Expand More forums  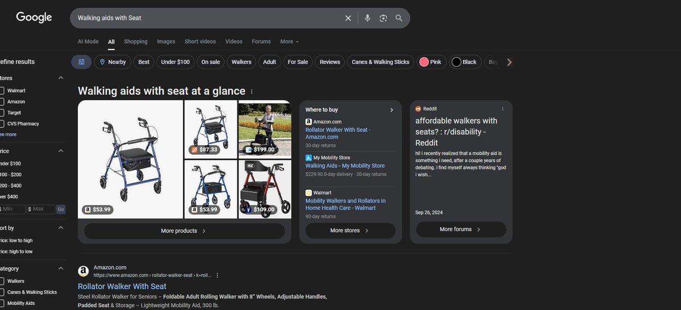click(461, 230)
